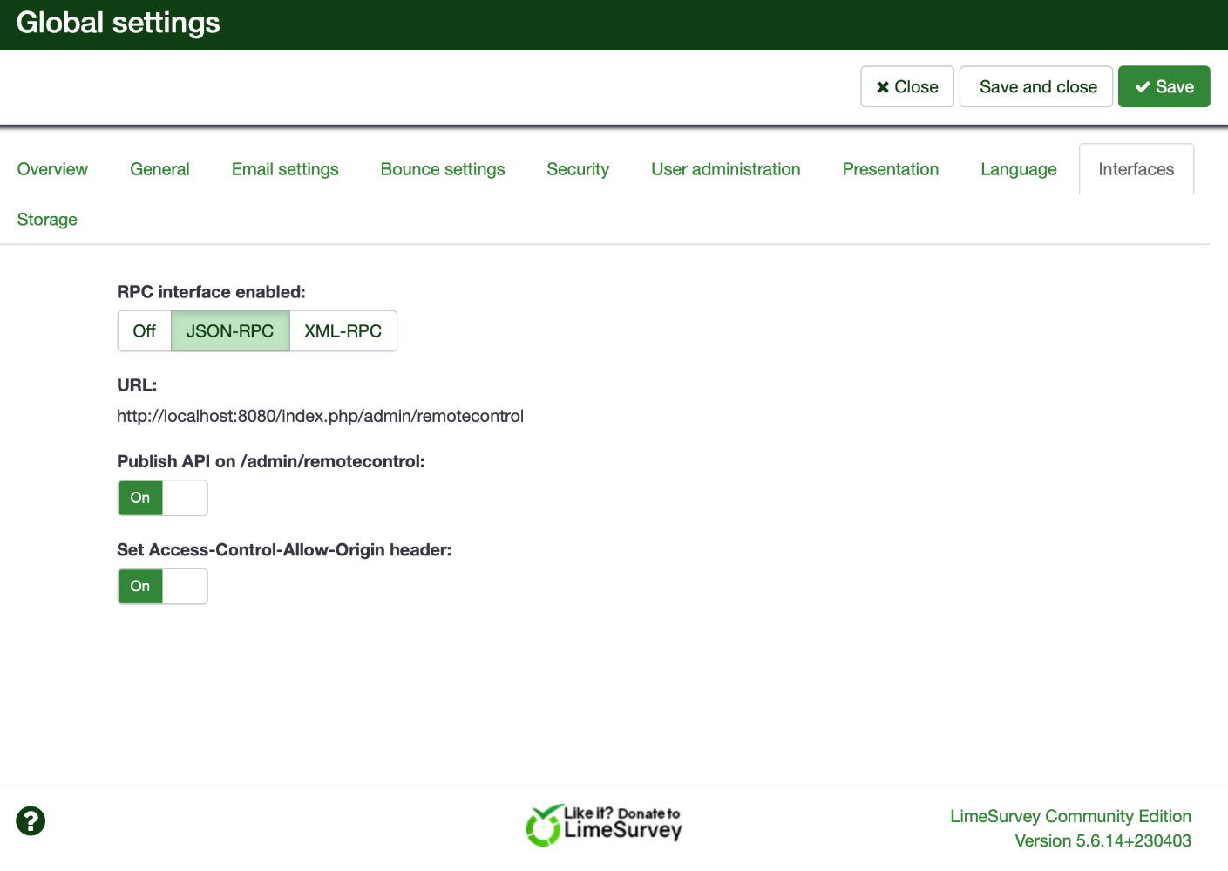The height and width of the screenshot is (871, 1228).
Task: Click Save and close button
Action: pos(1036,86)
